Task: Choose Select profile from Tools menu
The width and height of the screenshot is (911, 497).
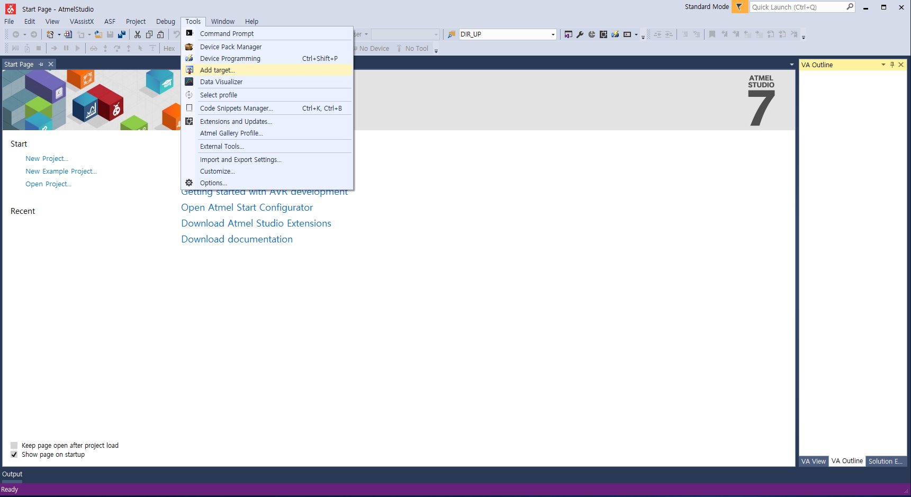Action: point(267,95)
